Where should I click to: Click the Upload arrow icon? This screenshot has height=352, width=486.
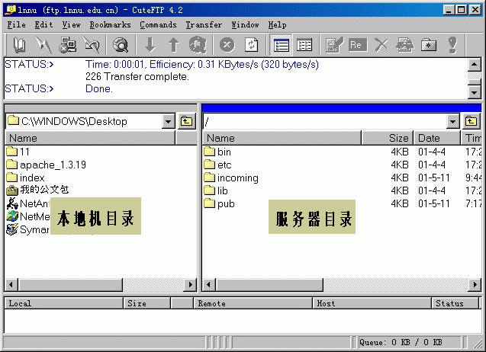click(x=174, y=45)
